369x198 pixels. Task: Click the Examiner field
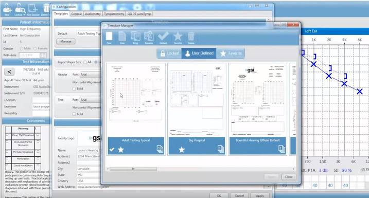[x=41, y=106]
